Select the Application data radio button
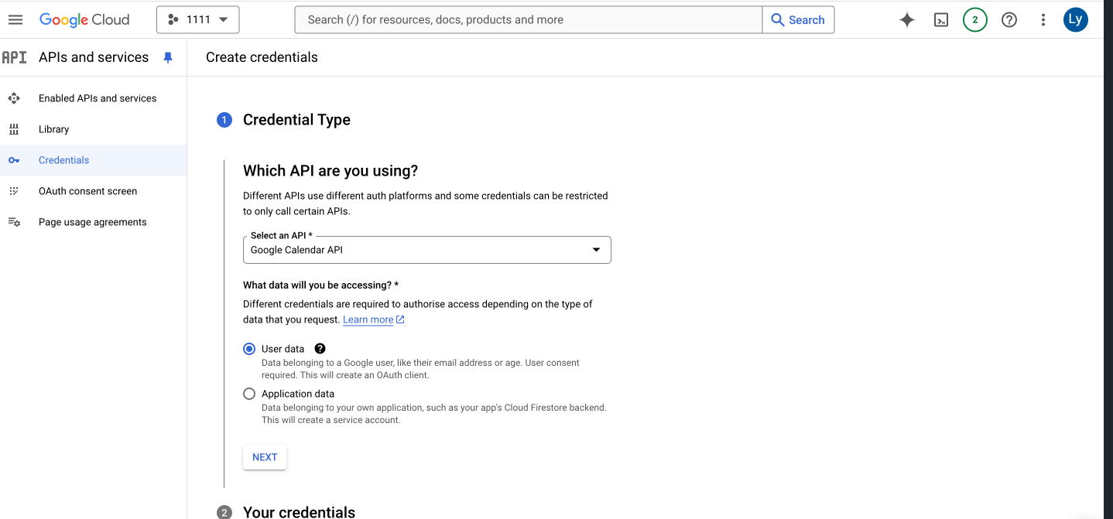Image resolution: width=1113 pixels, height=519 pixels. pos(249,394)
